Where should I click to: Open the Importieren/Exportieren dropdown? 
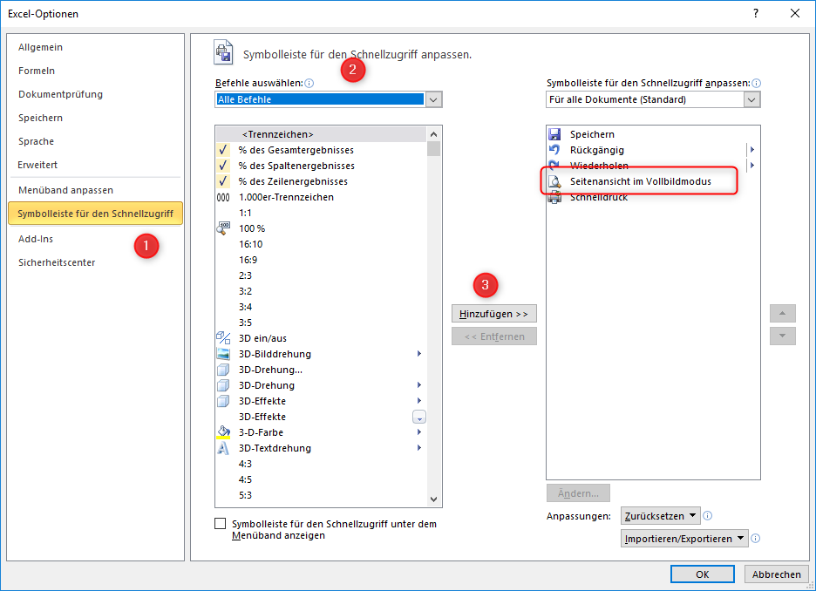(x=684, y=539)
